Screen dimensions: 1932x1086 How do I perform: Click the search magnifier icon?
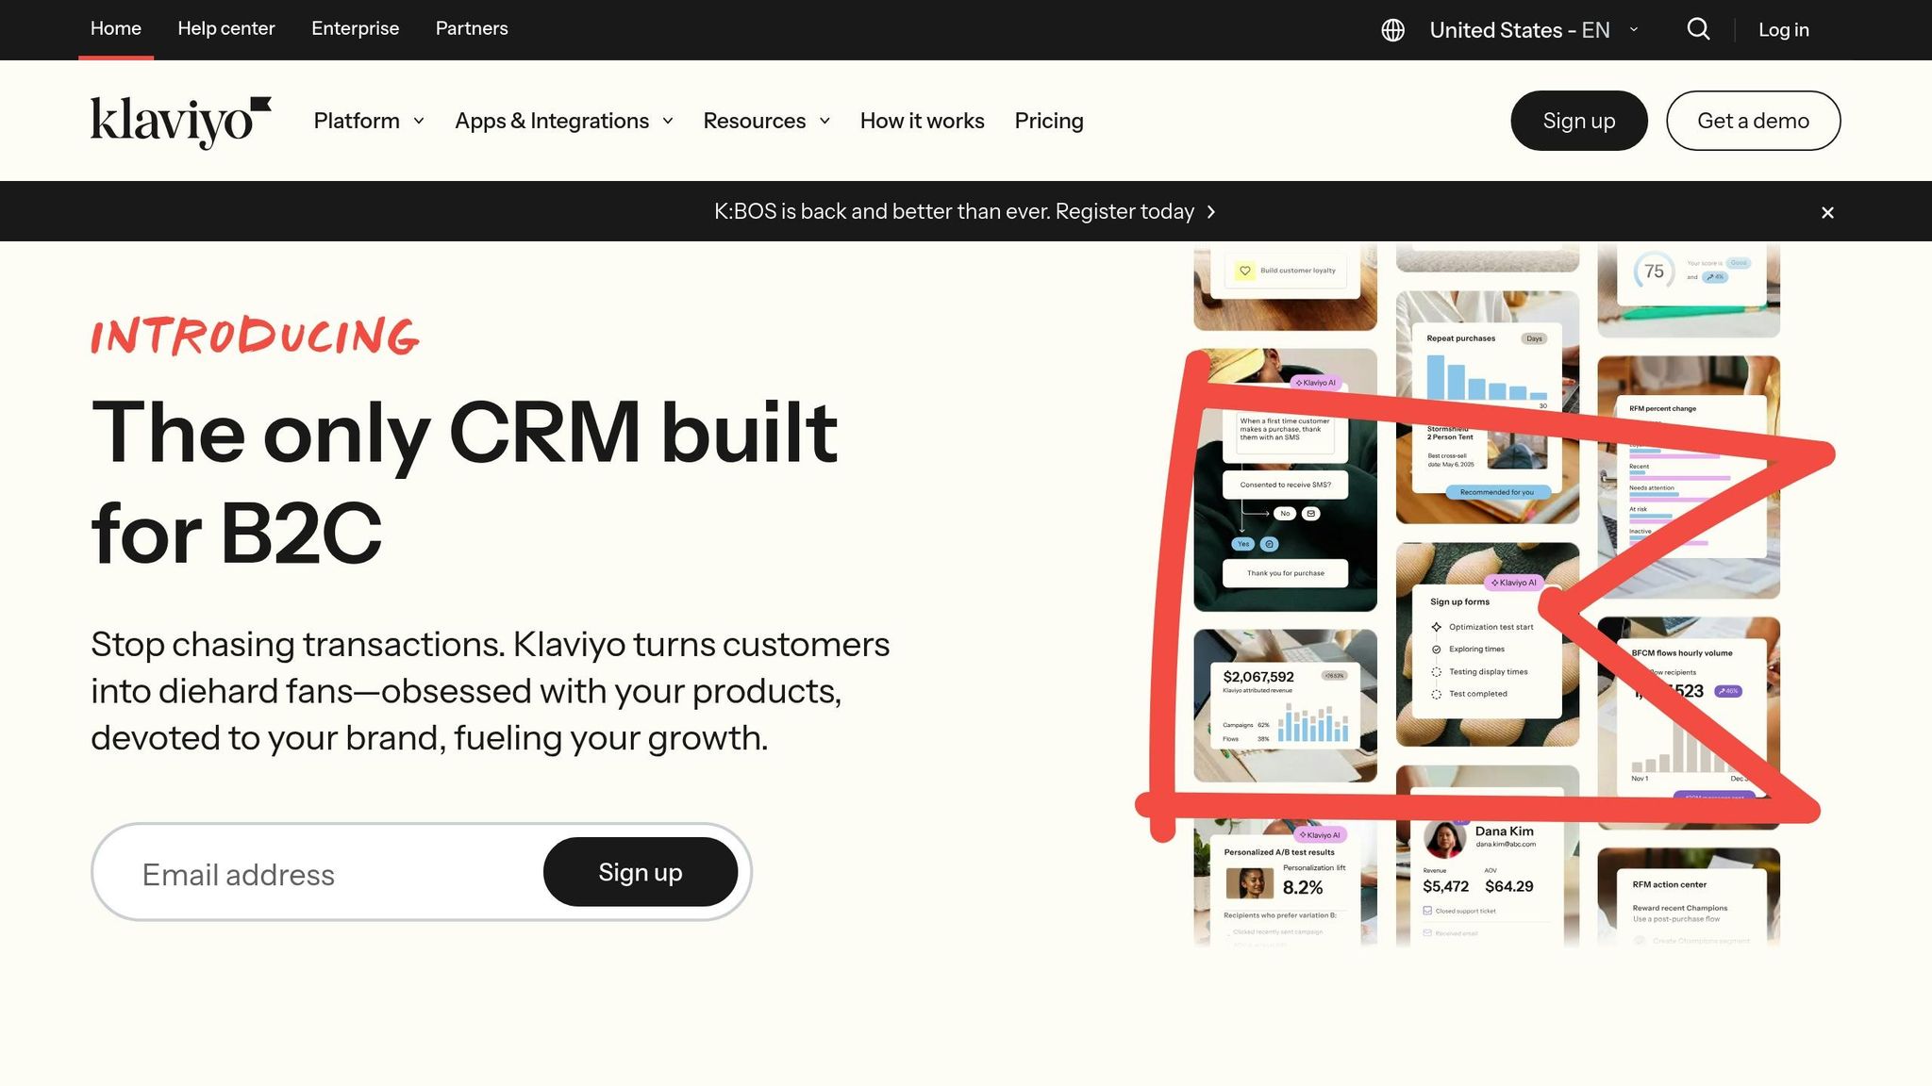[x=1698, y=29]
